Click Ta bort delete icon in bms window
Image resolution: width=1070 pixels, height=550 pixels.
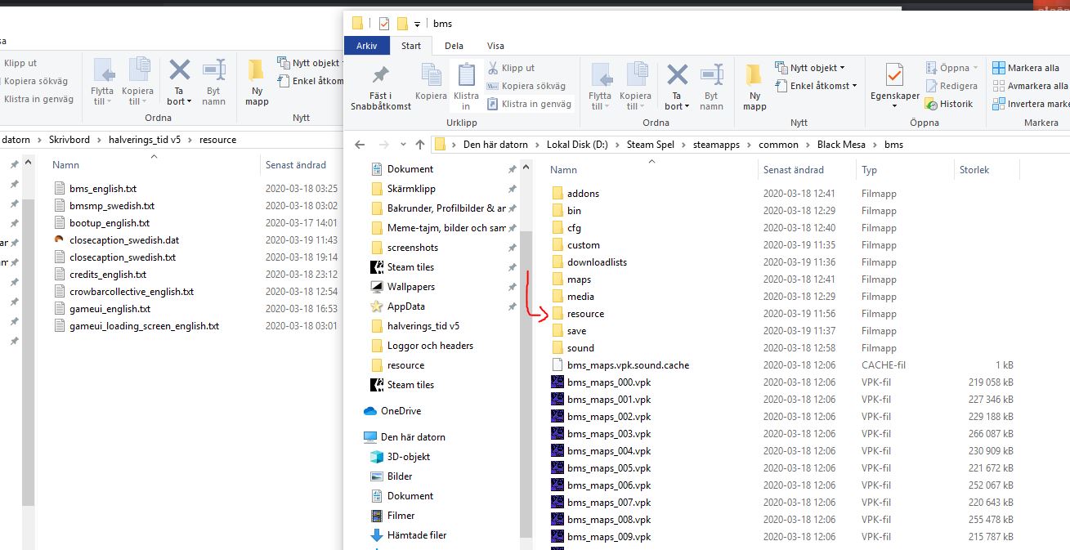pyautogui.click(x=677, y=75)
